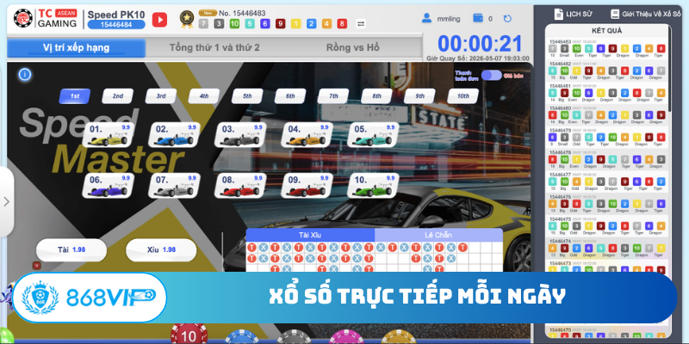The height and width of the screenshot is (344, 689).
Task: Expand the left side panel arrow
Action: click(6, 202)
